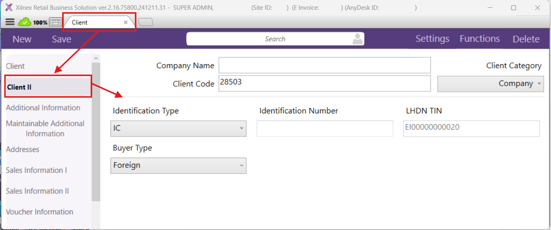This screenshot has height=230, width=551.
Task: Expand the Client Category Company dropdown
Action: point(490,84)
